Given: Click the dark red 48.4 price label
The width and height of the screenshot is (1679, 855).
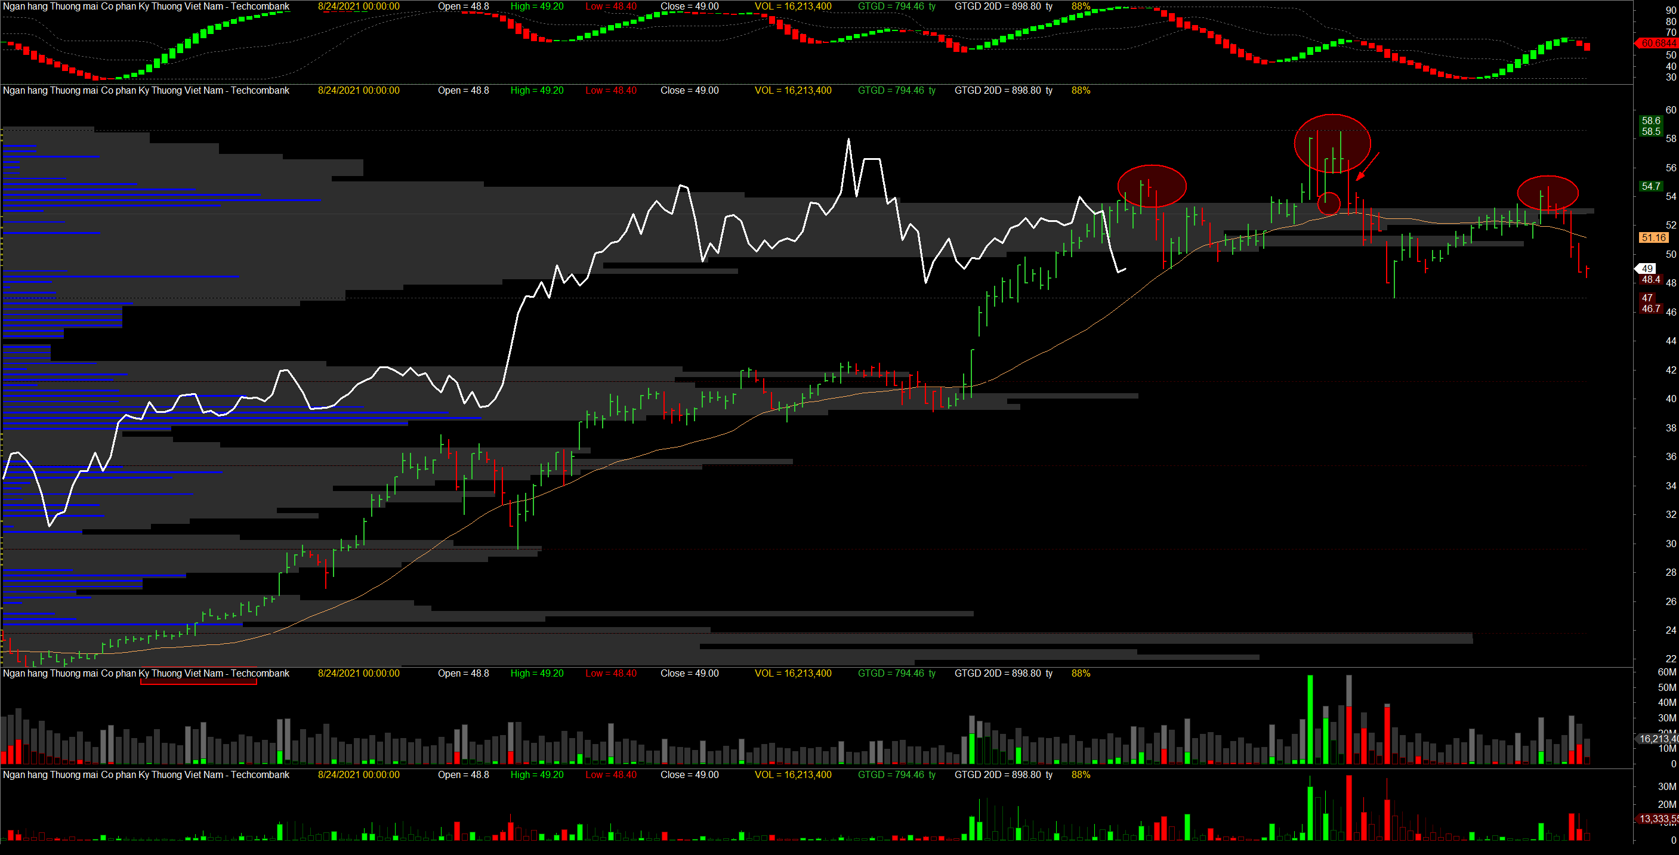Looking at the screenshot, I should pyautogui.click(x=1651, y=280).
